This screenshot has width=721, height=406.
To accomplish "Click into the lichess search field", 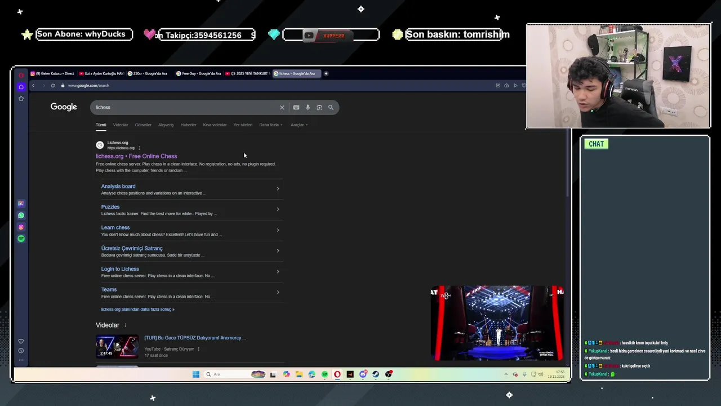I will pyautogui.click(x=186, y=107).
